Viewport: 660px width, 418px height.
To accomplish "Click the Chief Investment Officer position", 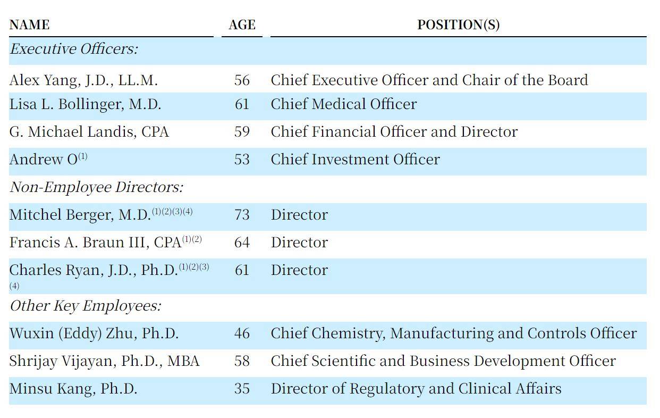I will coord(355,160).
